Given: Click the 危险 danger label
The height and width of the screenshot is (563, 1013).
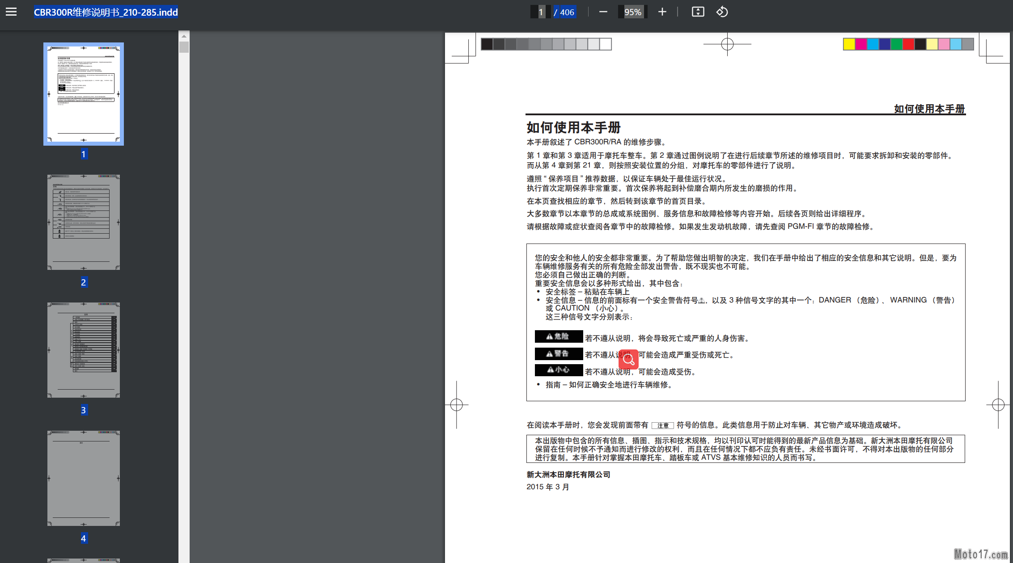Looking at the screenshot, I should [559, 336].
